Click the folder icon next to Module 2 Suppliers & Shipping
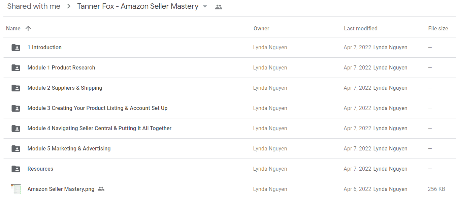The image size is (456, 200). (x=16, y=88)
